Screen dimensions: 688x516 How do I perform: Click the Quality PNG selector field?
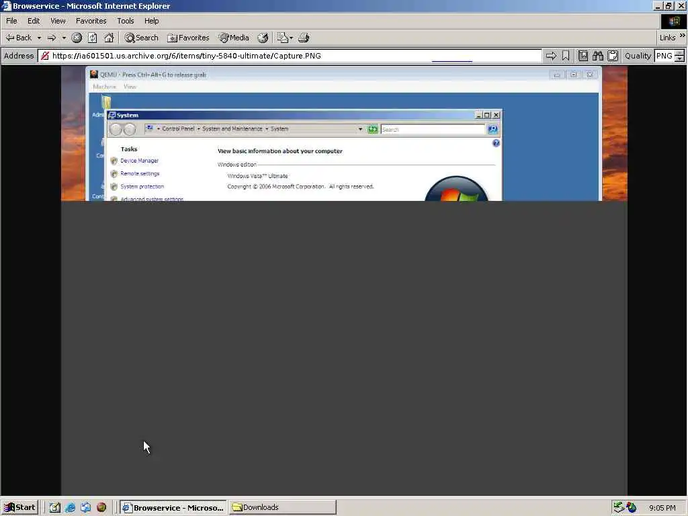[664, 56]
